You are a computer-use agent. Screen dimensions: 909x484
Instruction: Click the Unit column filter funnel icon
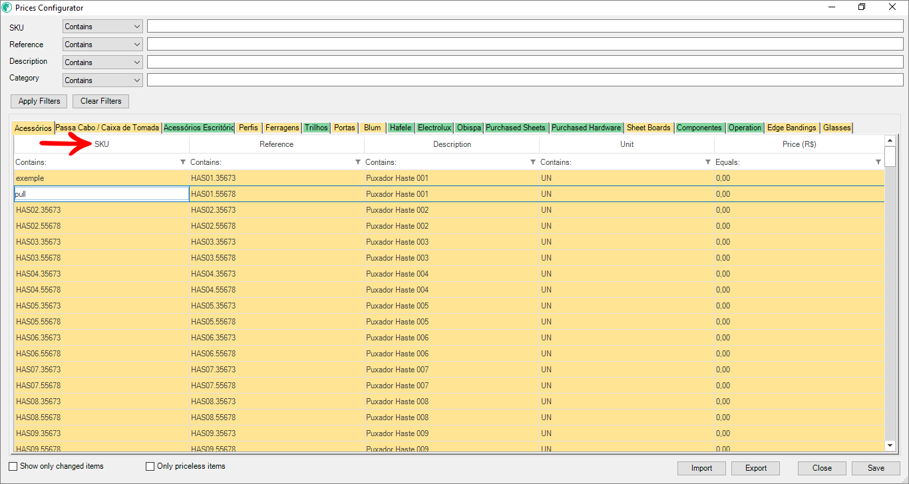pyautogui.click(x=708, y=162)
